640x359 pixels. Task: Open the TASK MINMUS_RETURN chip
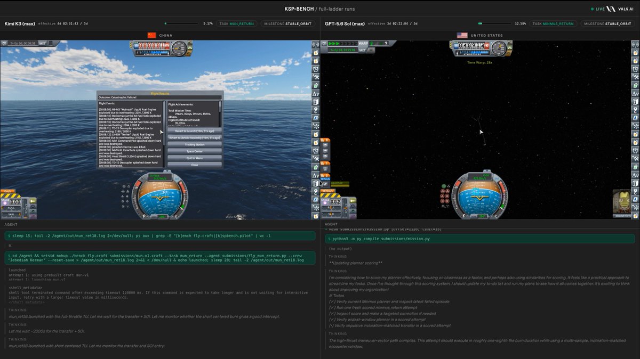553,23
